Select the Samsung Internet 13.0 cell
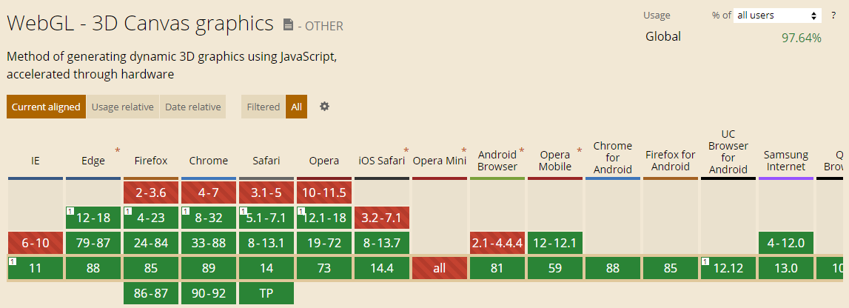Screen dimensions: 849x308 point(785,268)
